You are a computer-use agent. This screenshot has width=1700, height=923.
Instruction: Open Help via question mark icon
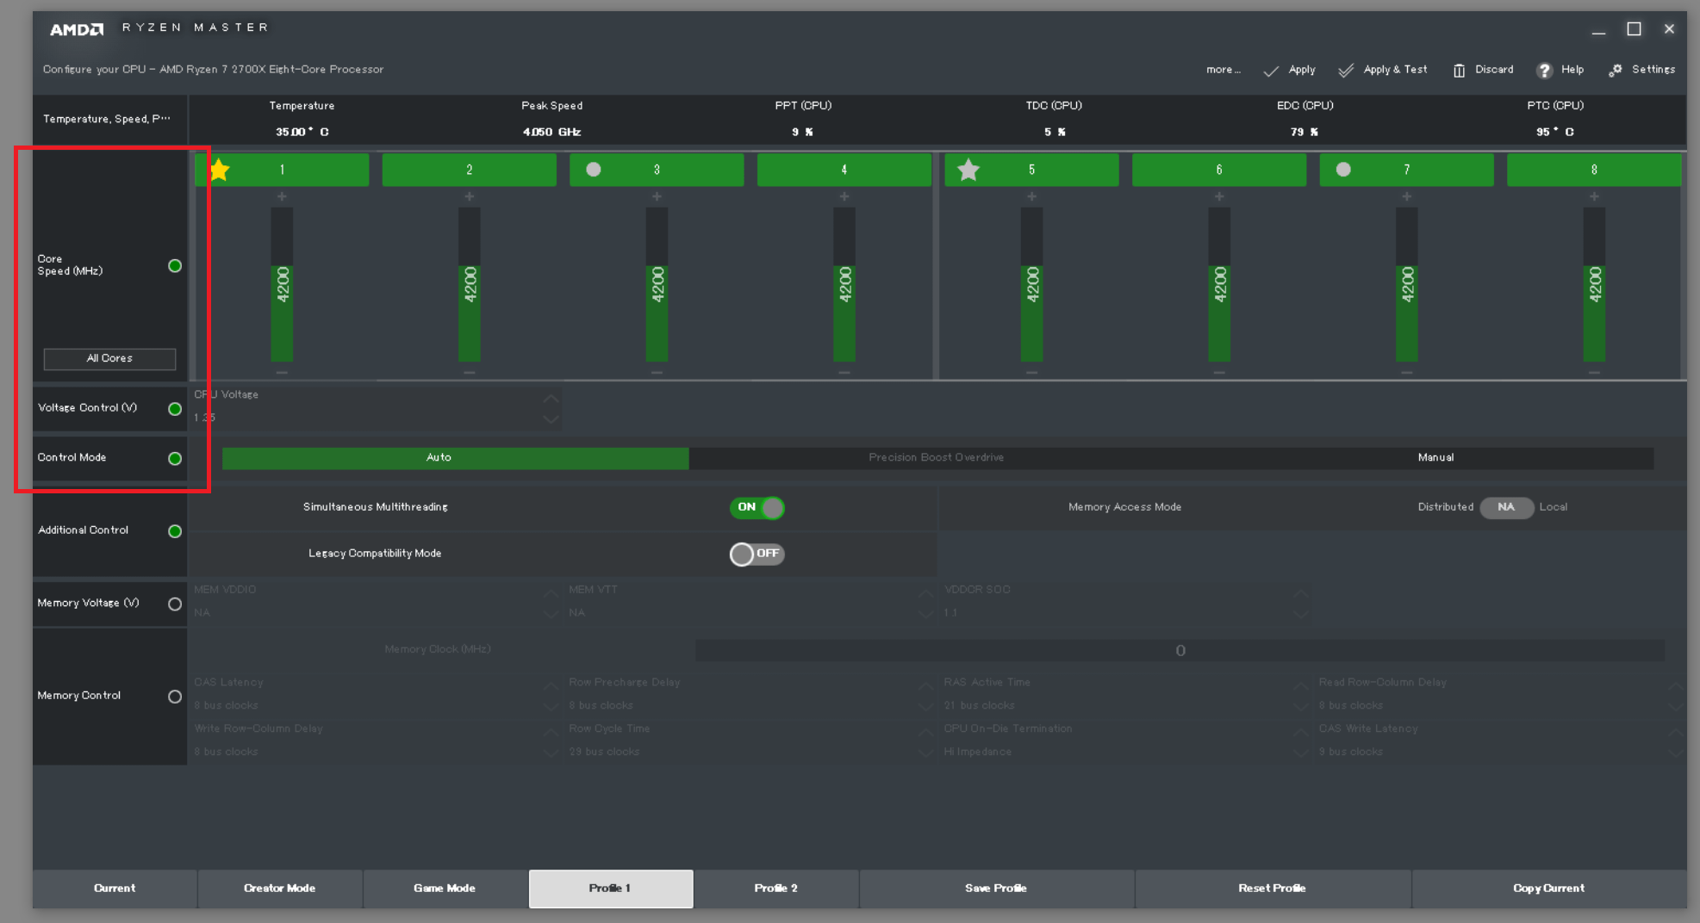click(1544, 71)
